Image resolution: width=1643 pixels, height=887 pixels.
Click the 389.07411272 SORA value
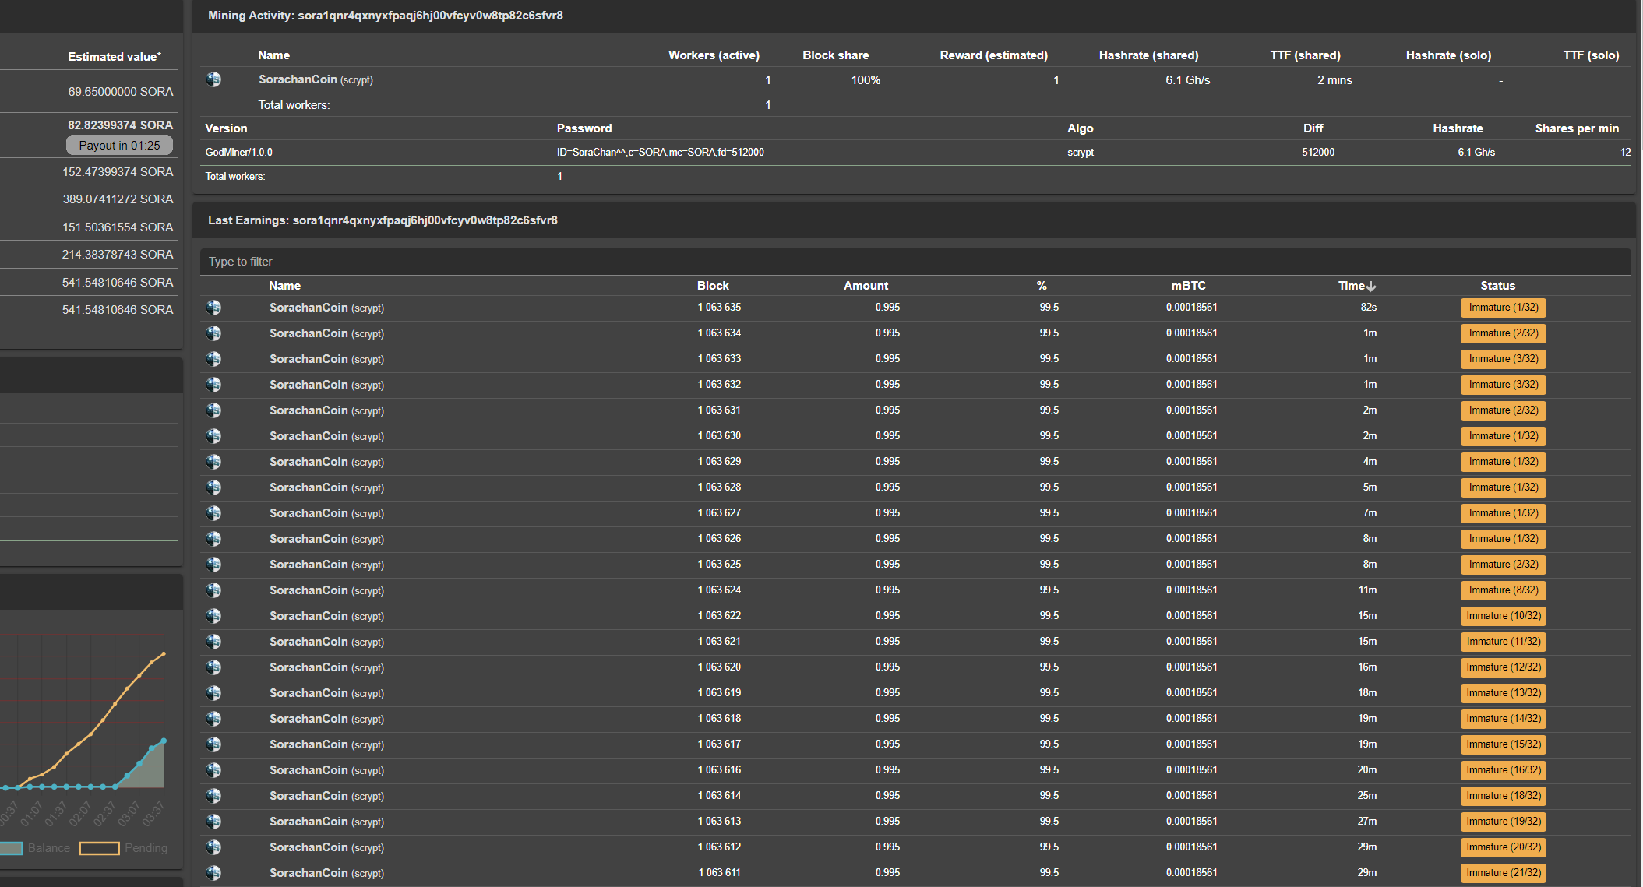(x=118, y=199)
